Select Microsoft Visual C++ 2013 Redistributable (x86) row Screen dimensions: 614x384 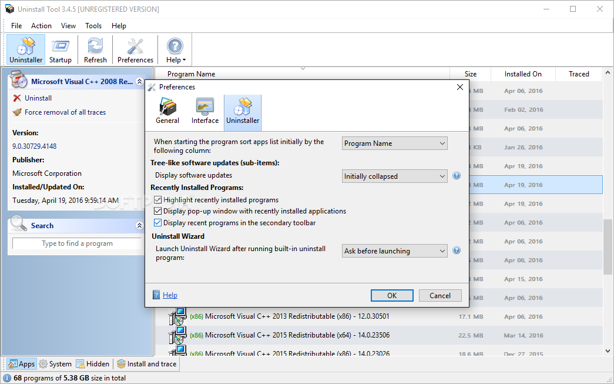(x=378, y=316)
